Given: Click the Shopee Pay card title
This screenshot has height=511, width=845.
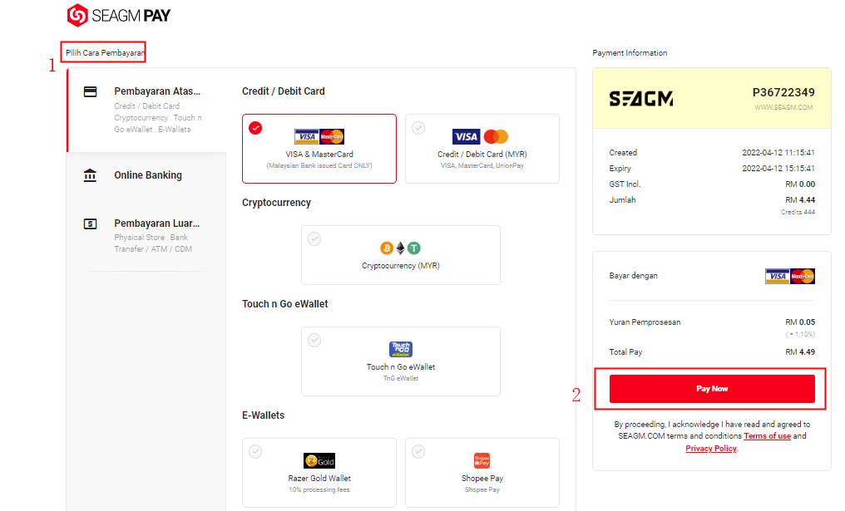Looking at the screenshot, I should point(482,479).
